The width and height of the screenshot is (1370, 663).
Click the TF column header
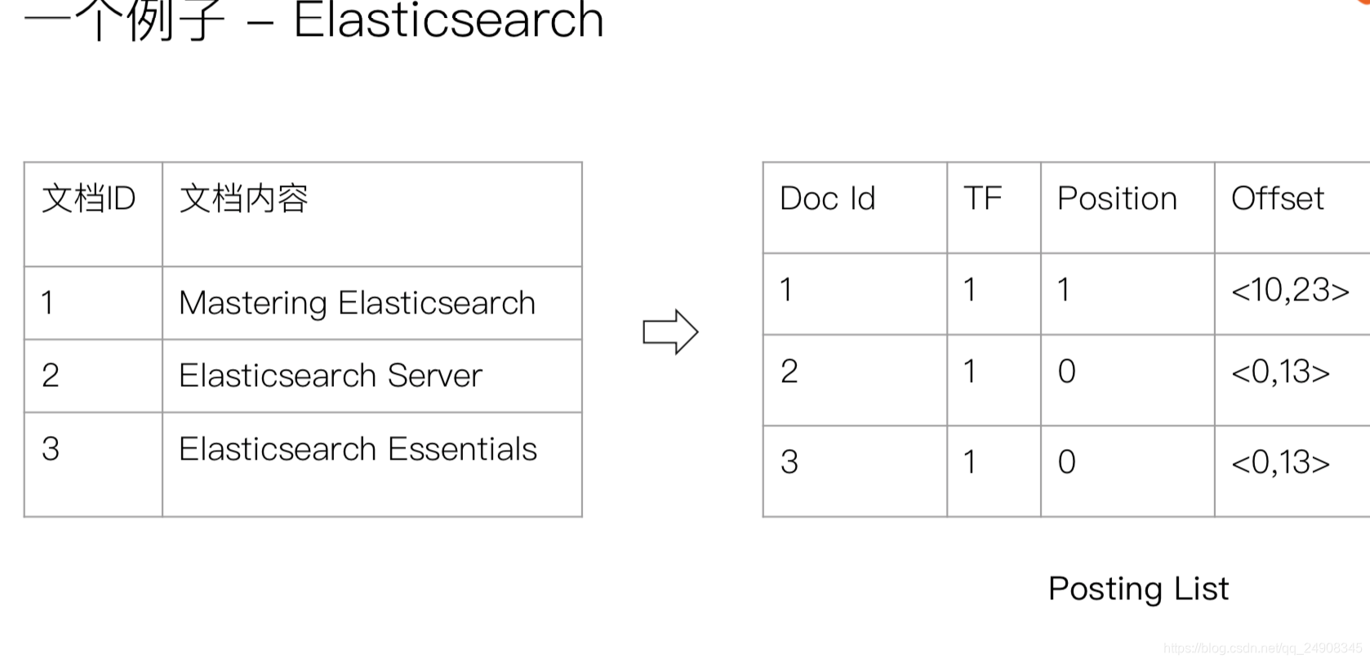[x=994, y=207]
